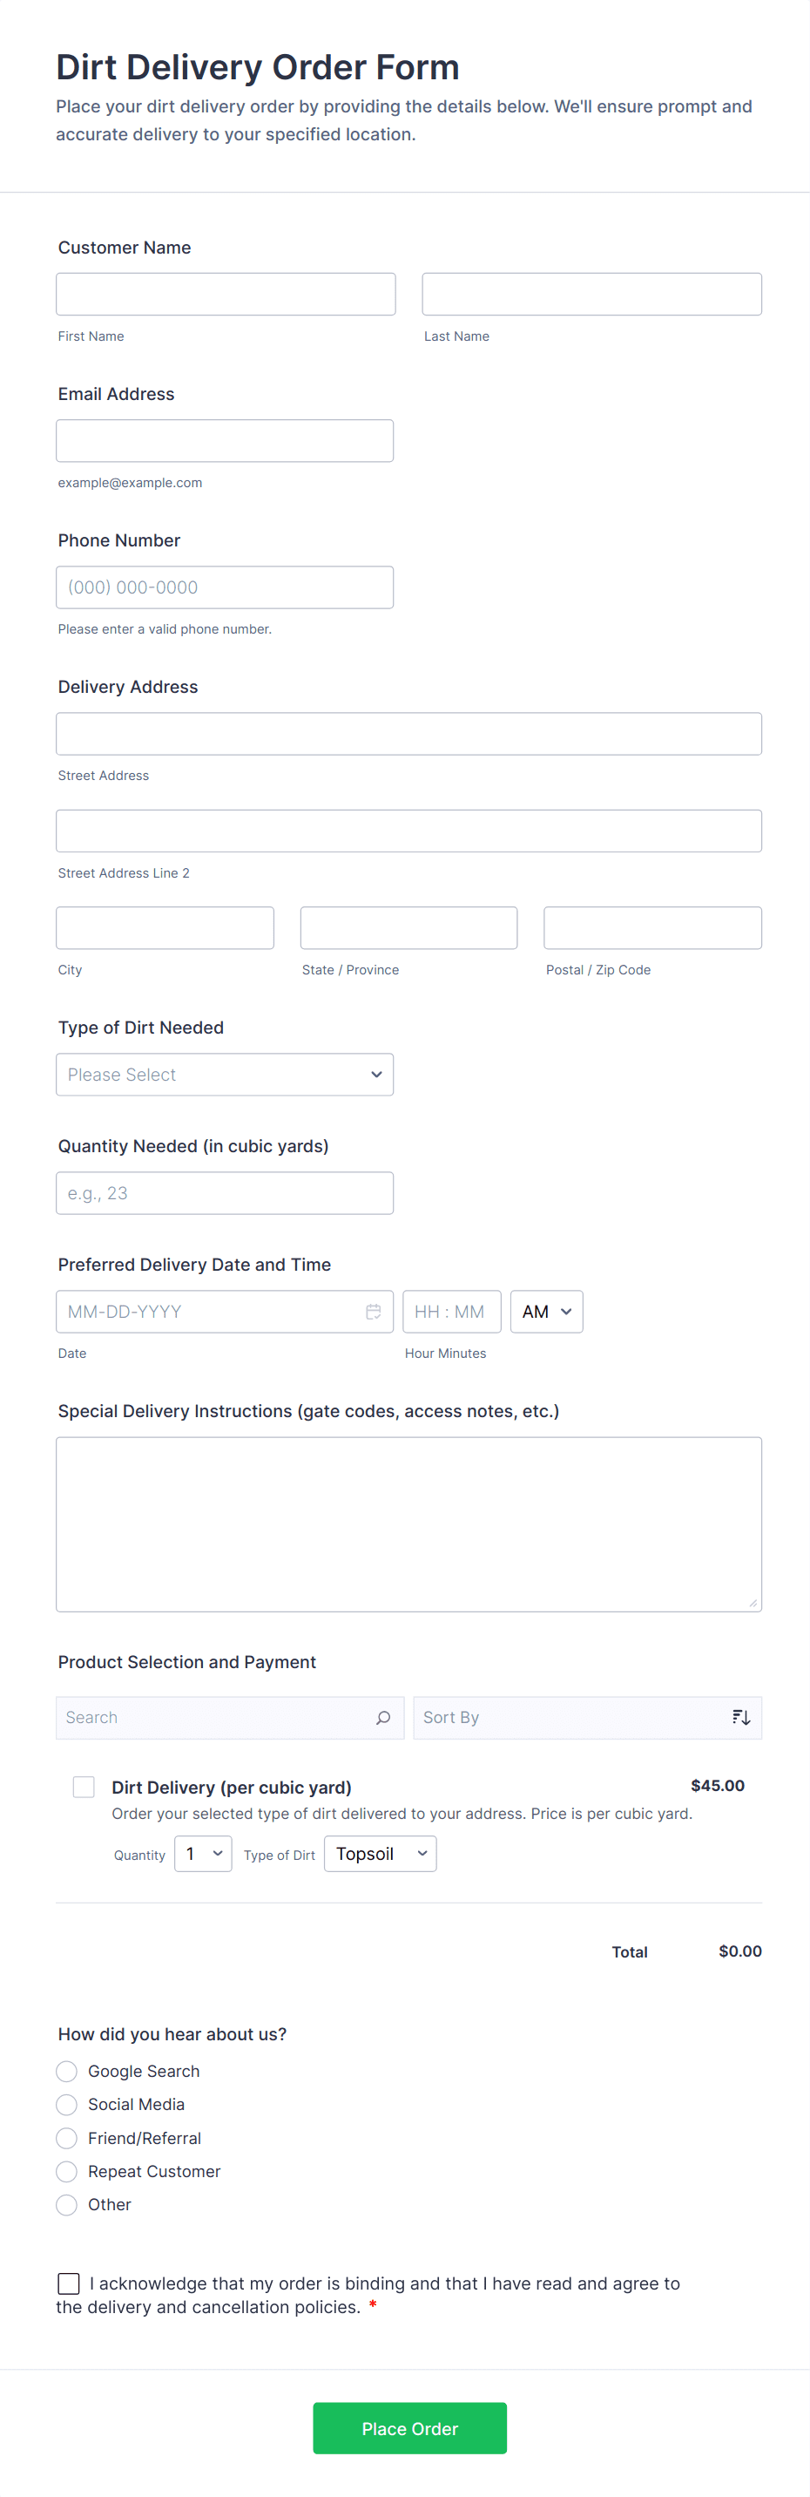The image size is (810, 2497).
Task: Select the Google Search radio option
Action: [67, 2072]
